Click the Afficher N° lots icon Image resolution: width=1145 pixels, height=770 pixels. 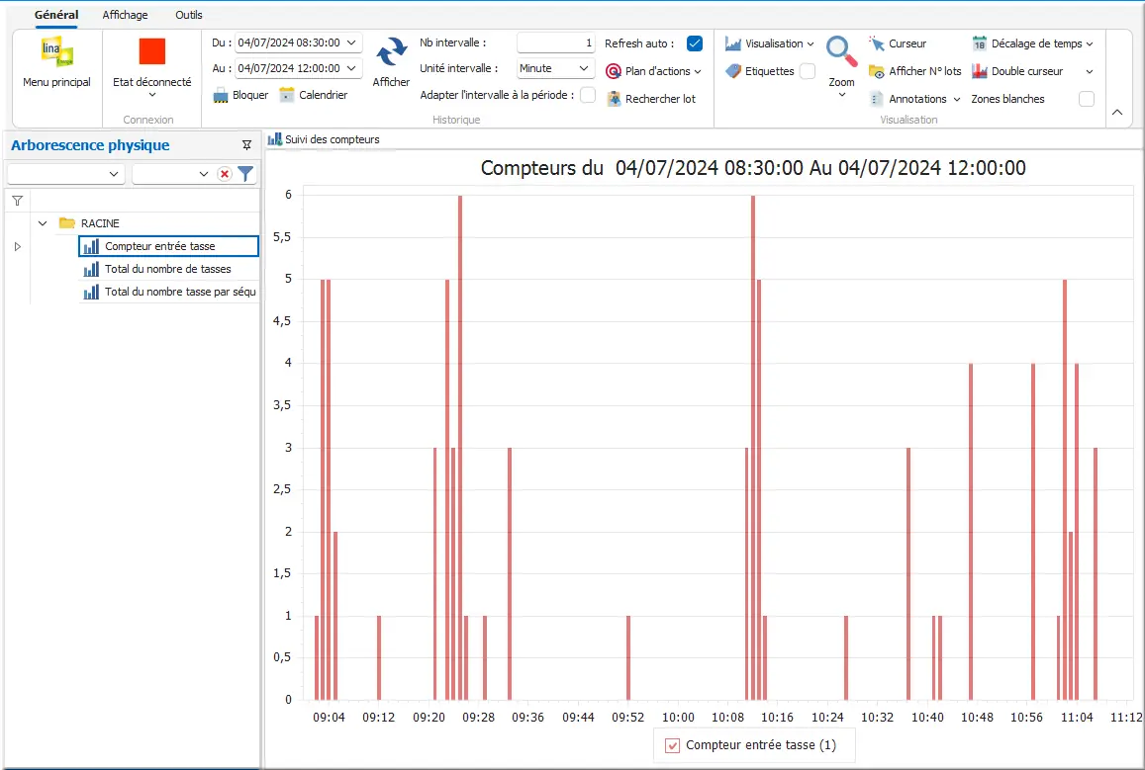pos(876,71)
